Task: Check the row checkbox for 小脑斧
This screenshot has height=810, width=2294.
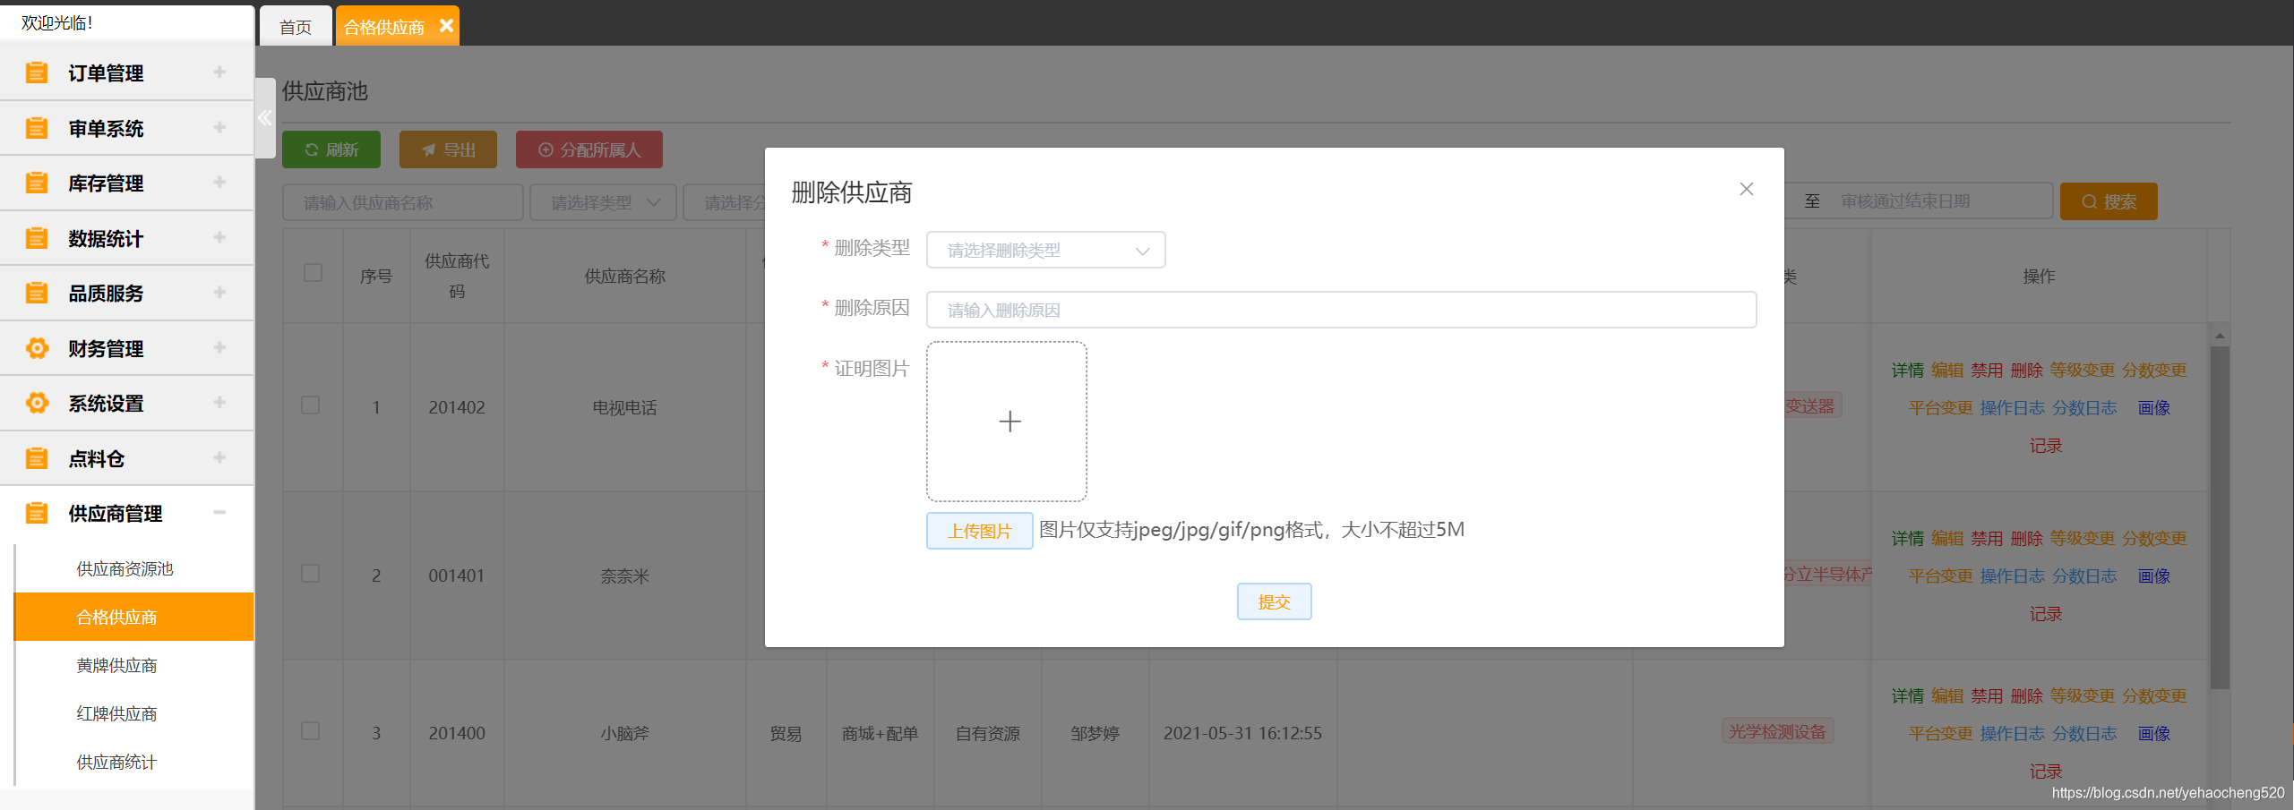Action: 311,730
